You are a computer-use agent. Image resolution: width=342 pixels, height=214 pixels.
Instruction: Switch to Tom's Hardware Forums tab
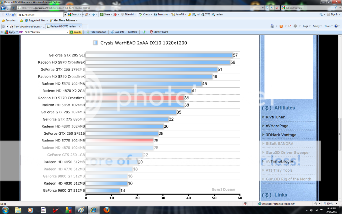(x=27, y=26)
